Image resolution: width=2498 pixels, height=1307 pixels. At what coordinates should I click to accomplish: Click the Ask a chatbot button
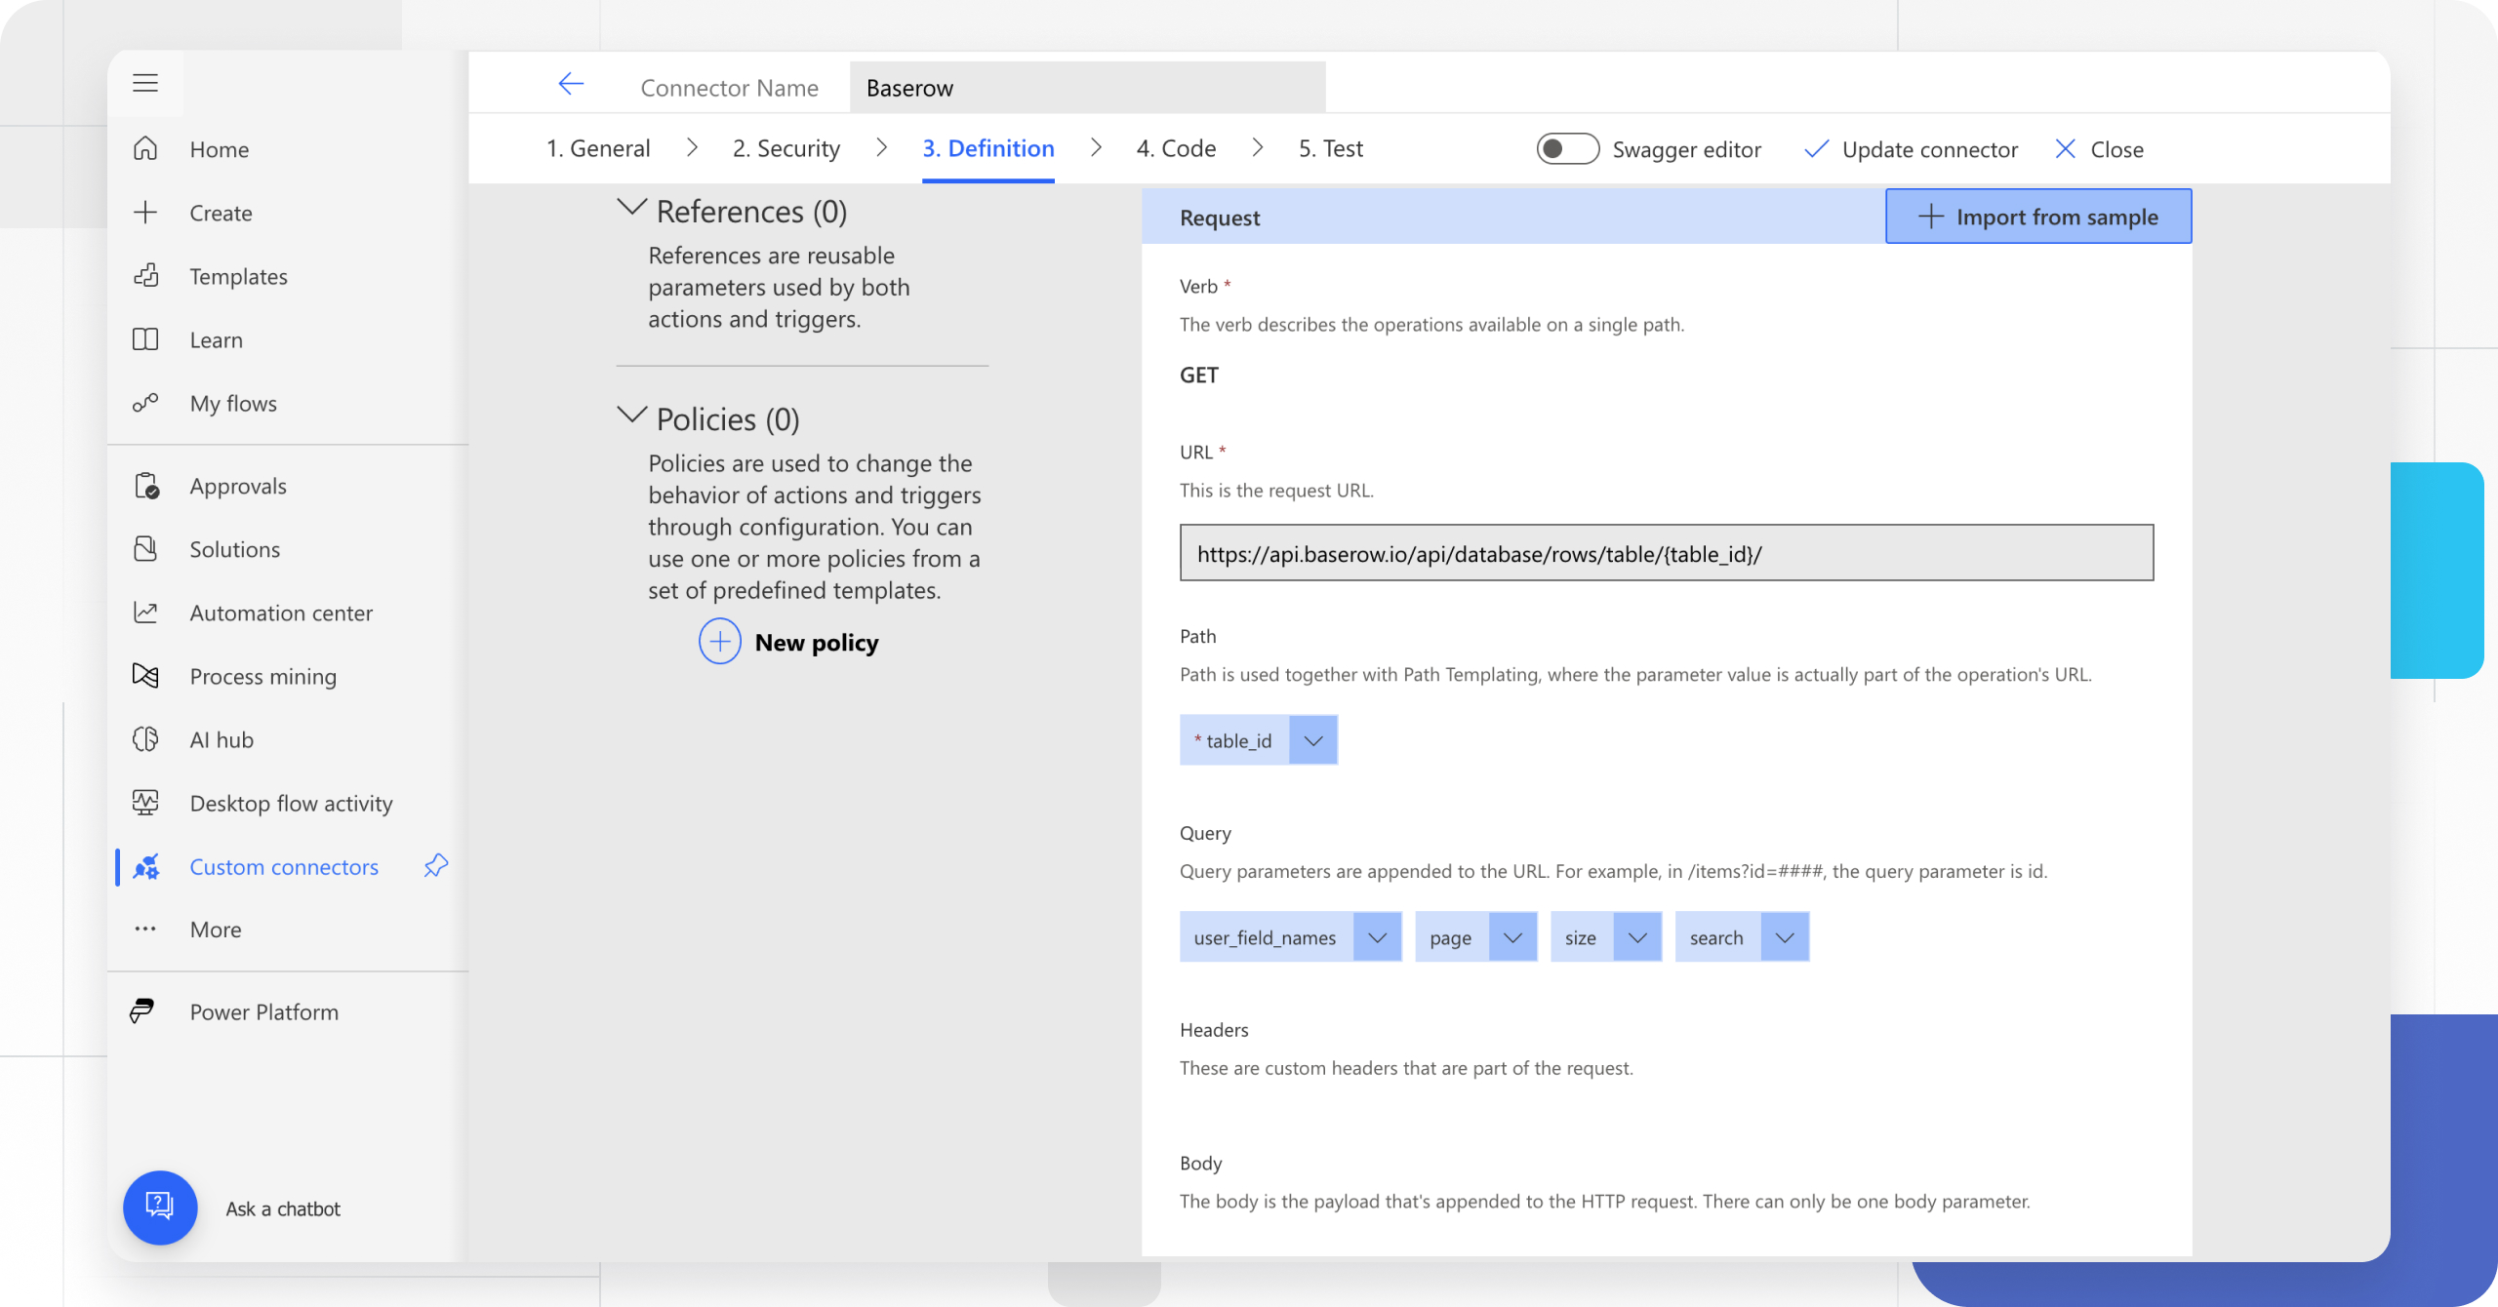[160, 1207]
